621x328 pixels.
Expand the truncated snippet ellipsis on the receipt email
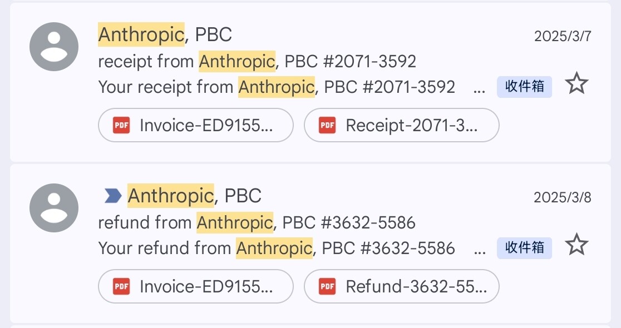pyautogui.click(x=479, y=90)
